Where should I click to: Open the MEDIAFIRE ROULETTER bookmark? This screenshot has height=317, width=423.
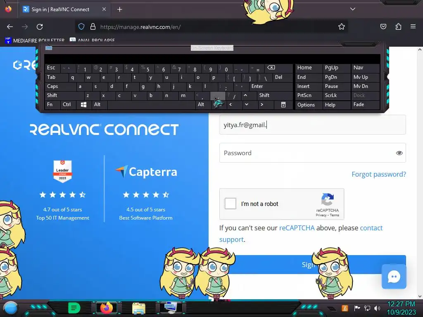click(x=35, y=40)
